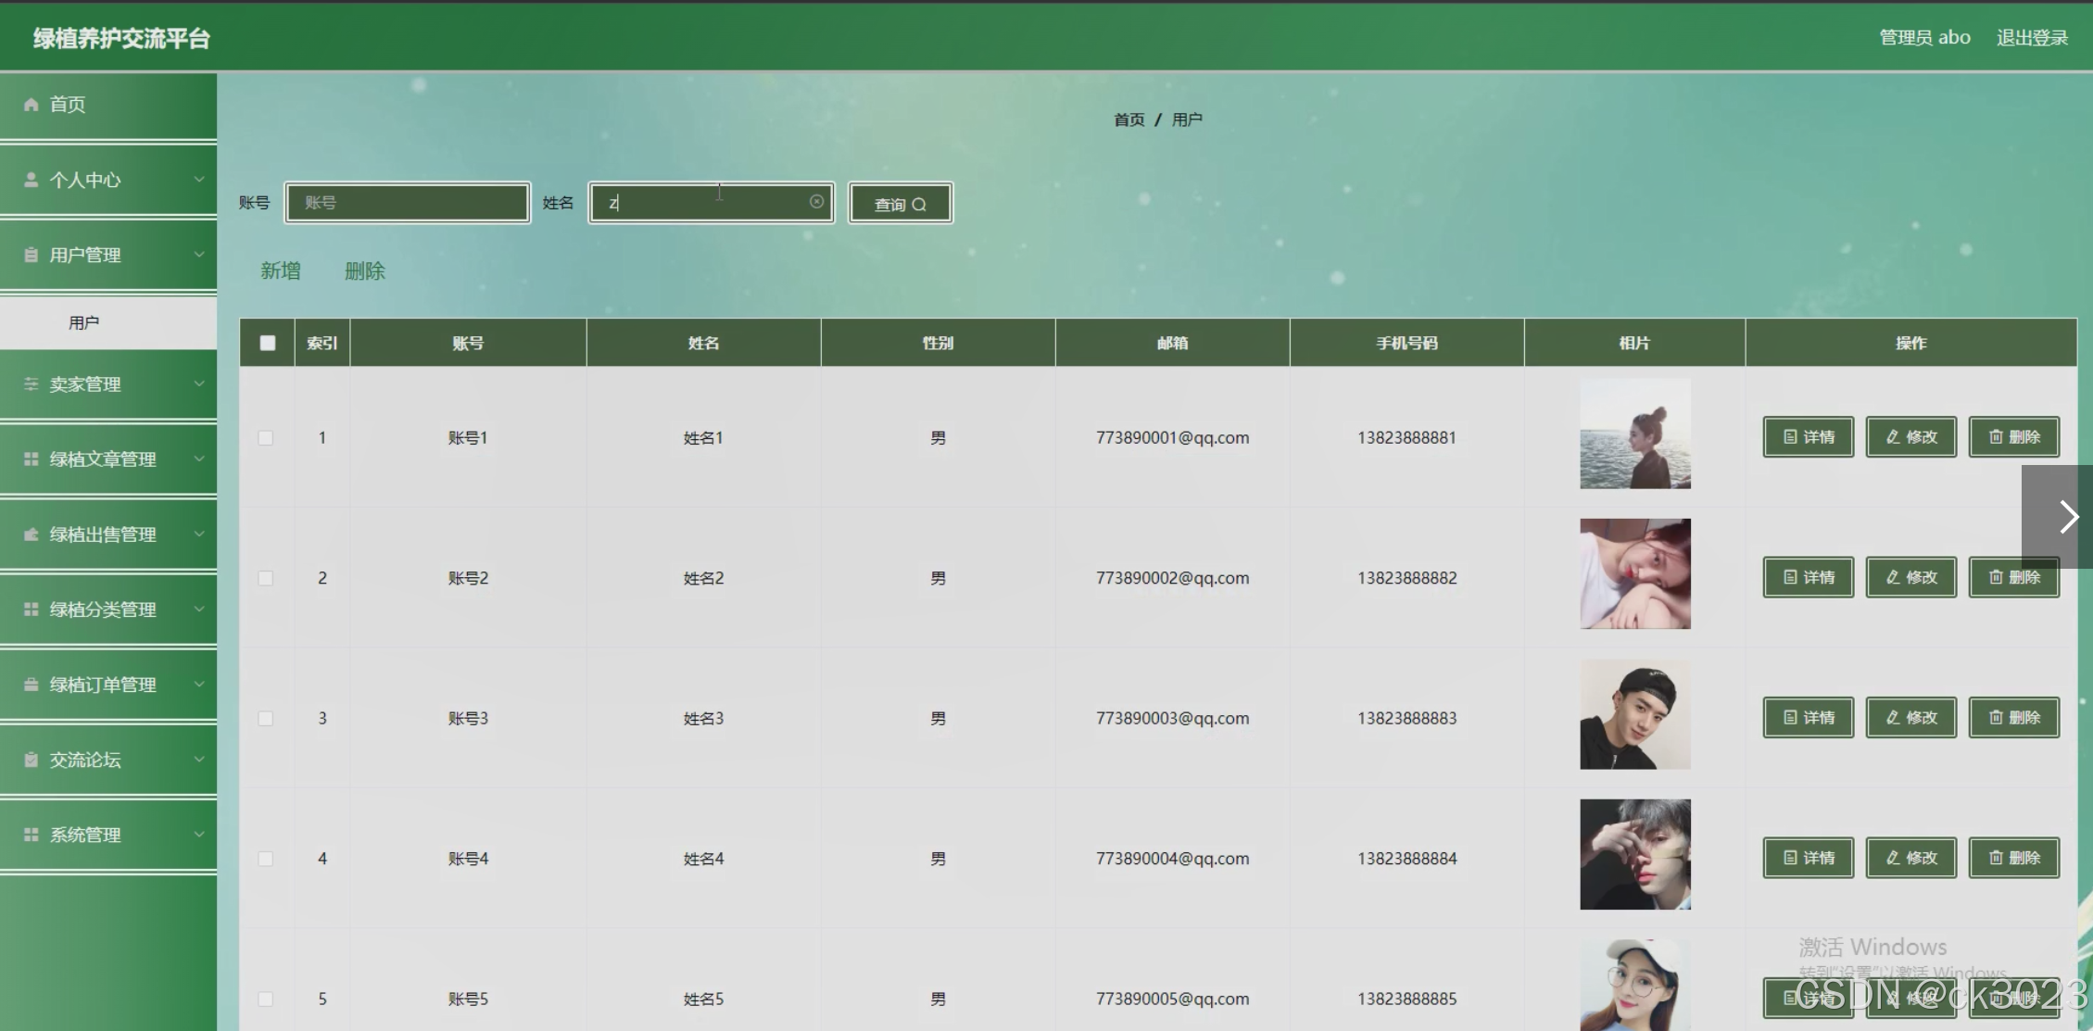Tick the checkbox for row 账号3
Viewport: 2093px width, 1031px height.
click(266, 718)
